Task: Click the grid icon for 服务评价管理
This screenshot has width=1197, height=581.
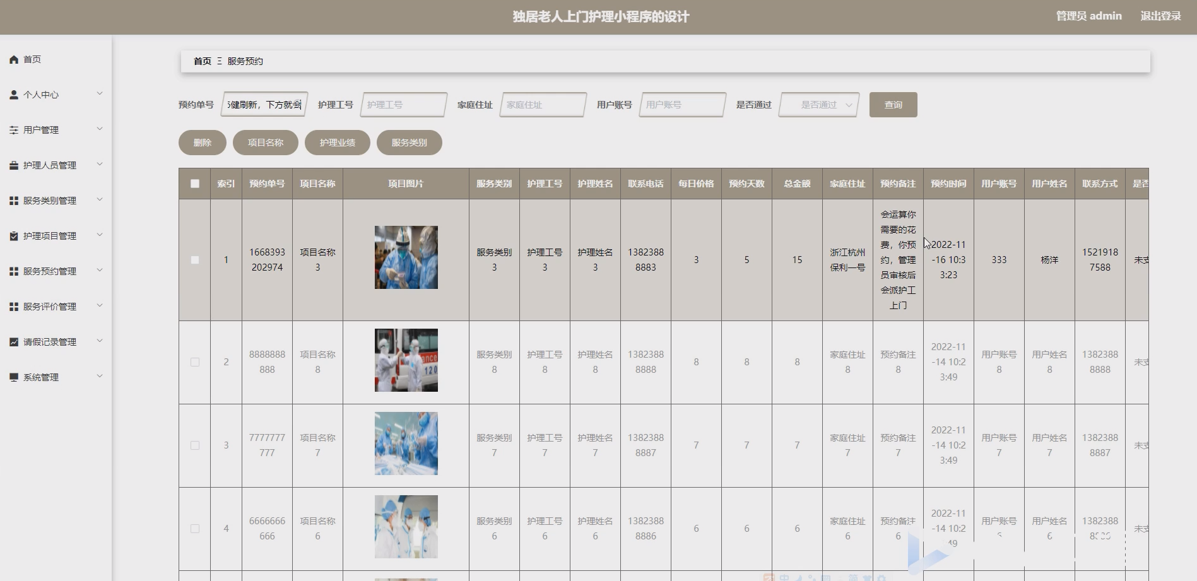Action: click(x=14, y=307)
